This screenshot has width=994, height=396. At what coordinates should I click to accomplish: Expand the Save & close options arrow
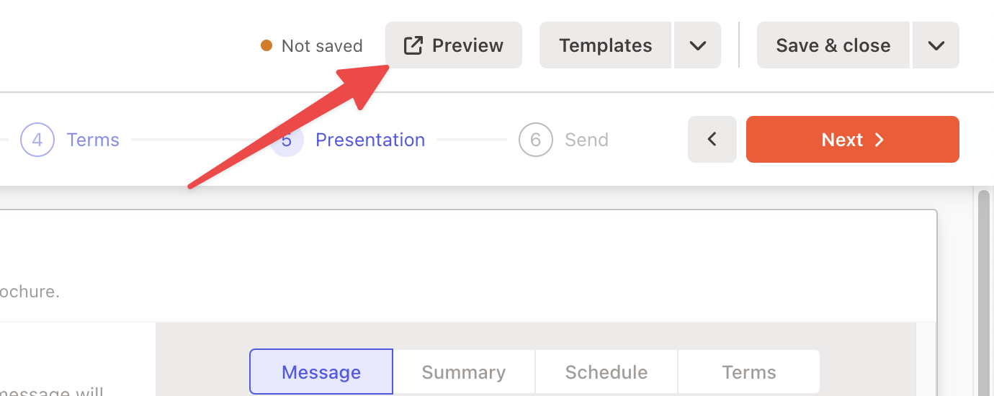(936, 45)
